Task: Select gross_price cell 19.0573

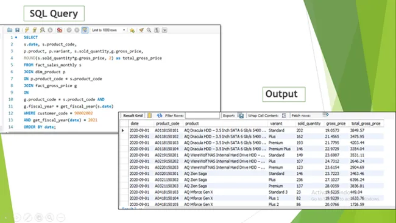Action: (332, 130)
